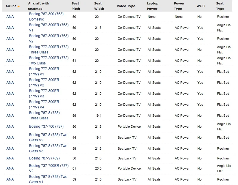Select 'None' laptop power in 767-300 Domestic row
This screenshot has height=185, width=238.
coord(151,17)
